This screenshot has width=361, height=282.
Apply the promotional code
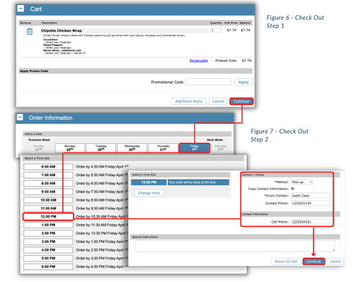coord(243,82)
